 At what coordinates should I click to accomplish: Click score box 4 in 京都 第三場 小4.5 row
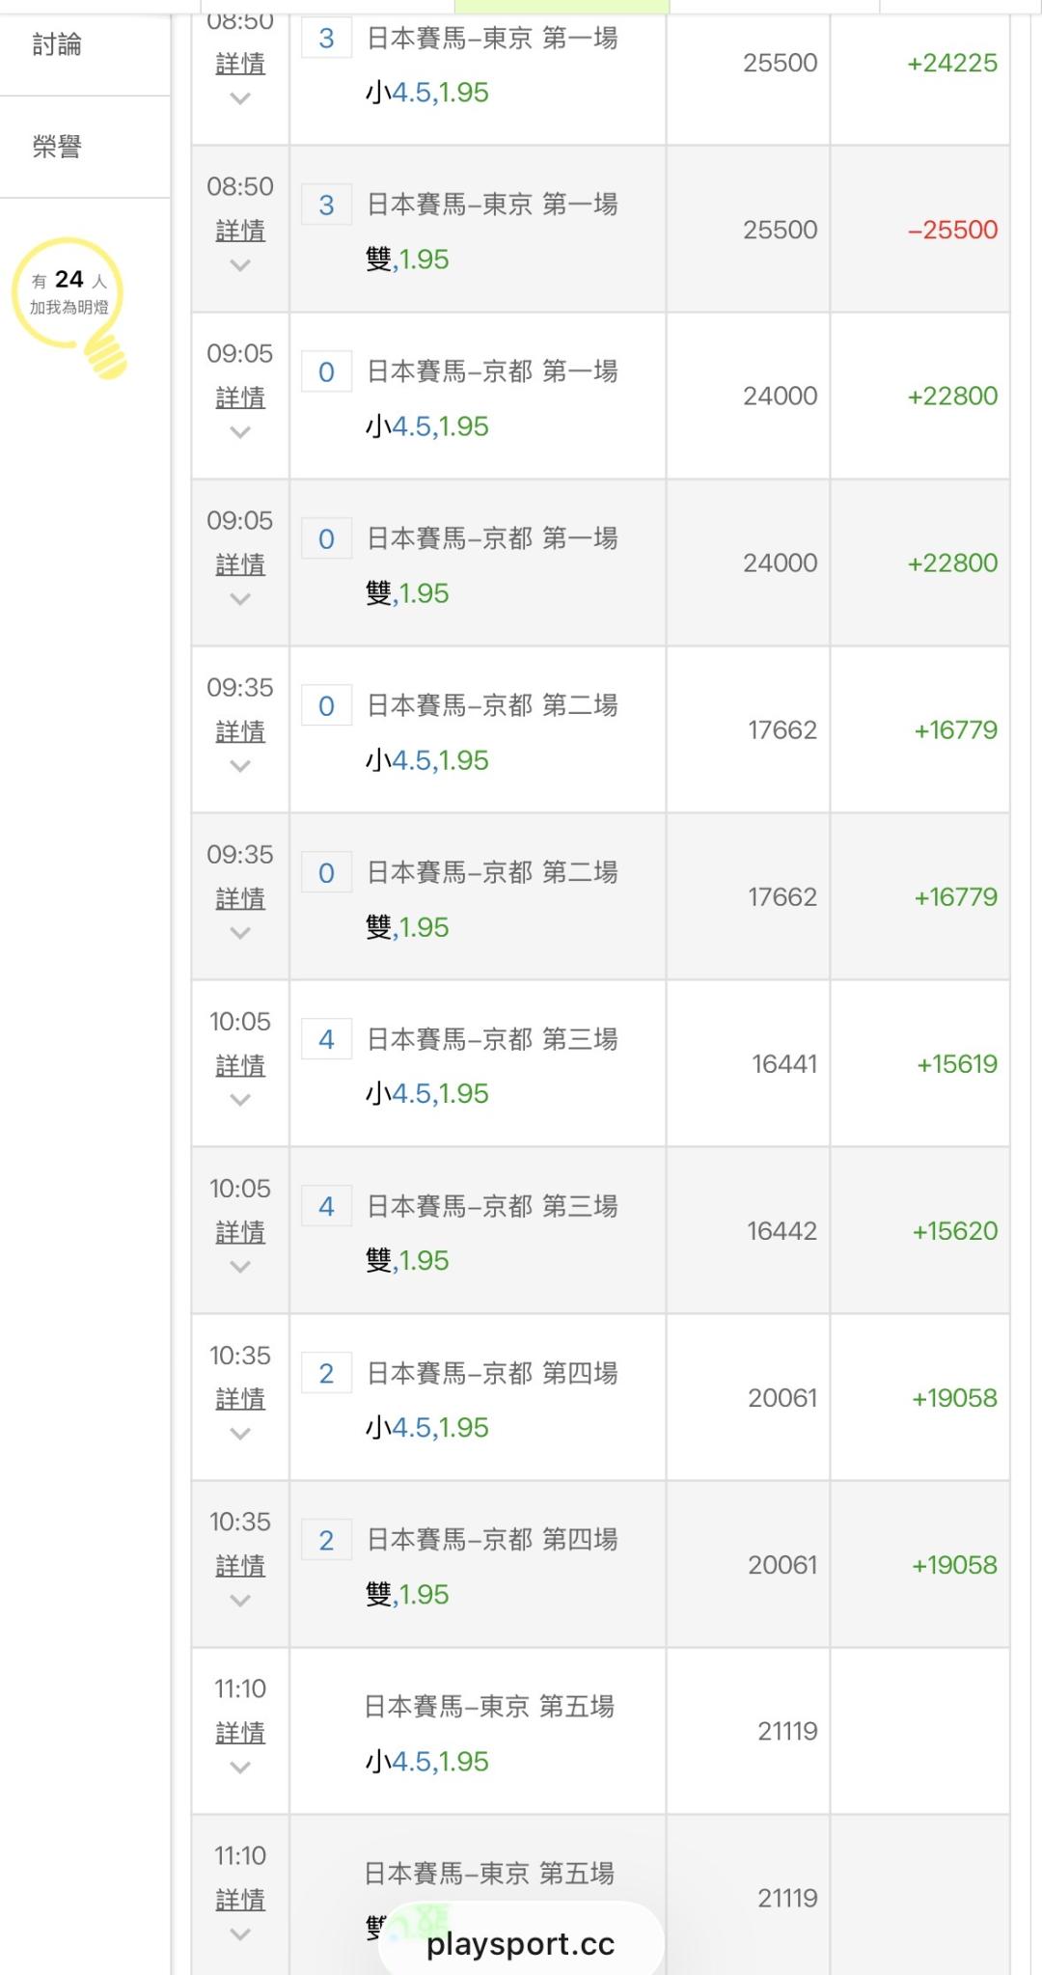tap(326, 1039)
